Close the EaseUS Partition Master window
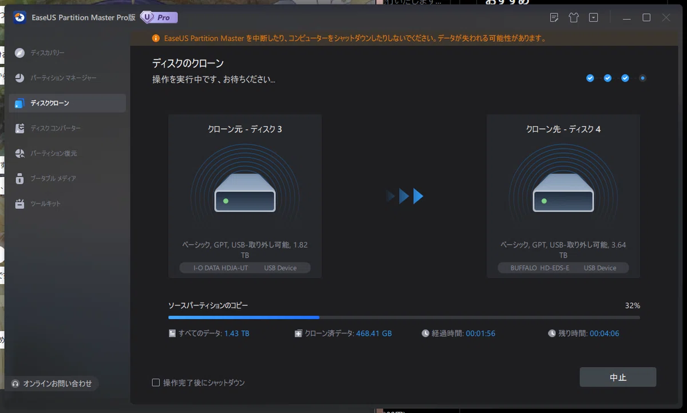 [x=666, y=18]
